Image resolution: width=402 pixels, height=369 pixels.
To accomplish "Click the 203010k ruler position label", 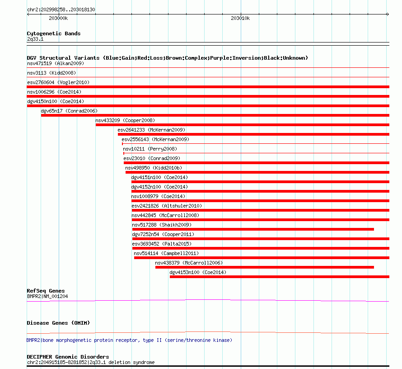I will click(x=240, y=18).
